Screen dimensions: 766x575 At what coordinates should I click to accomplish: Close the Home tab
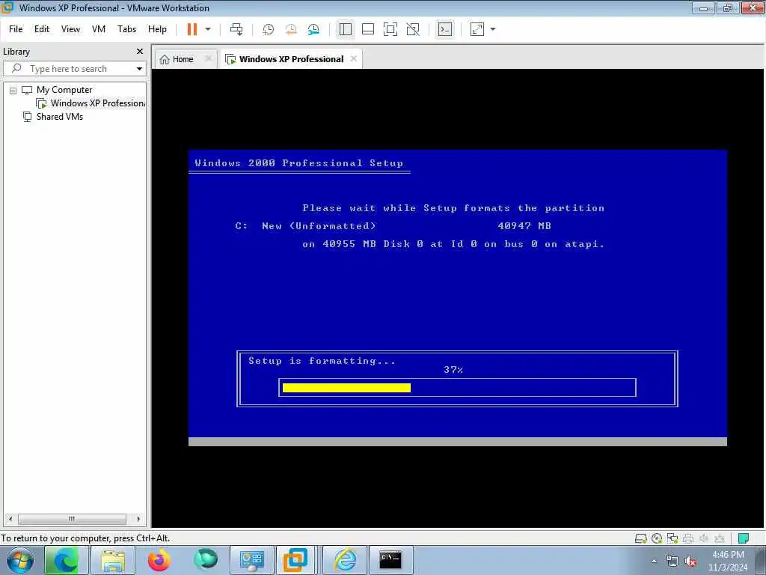pyautogui.click(x=208, y=58)
